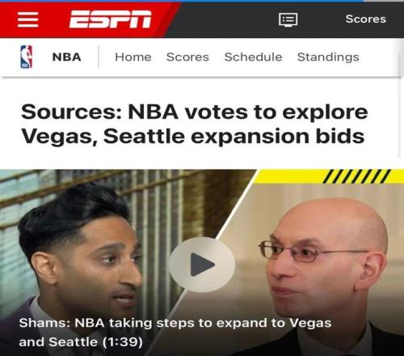Click the ESPN logo
The image size is (404, 356).
[x=110, y=19]
